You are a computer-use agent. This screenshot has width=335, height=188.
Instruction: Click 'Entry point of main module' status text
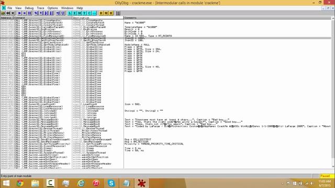point(16,176)
